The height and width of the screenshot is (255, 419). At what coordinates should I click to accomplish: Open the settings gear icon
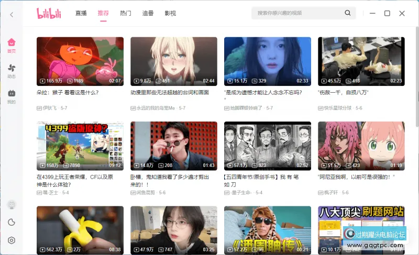click(x=12, y=240)
